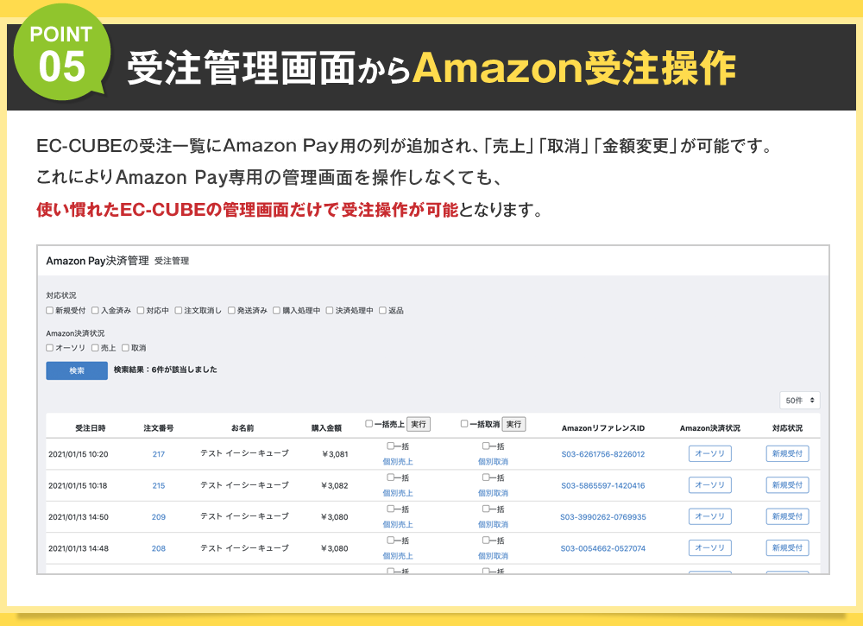This screenshot has height=626, width=863.
Task: Click オーソリ status badge for order 215
Action: point(710,485)
